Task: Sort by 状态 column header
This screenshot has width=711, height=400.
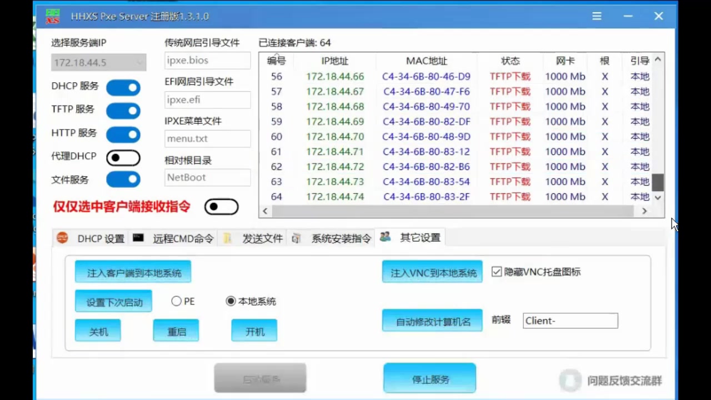Action: 510,61
